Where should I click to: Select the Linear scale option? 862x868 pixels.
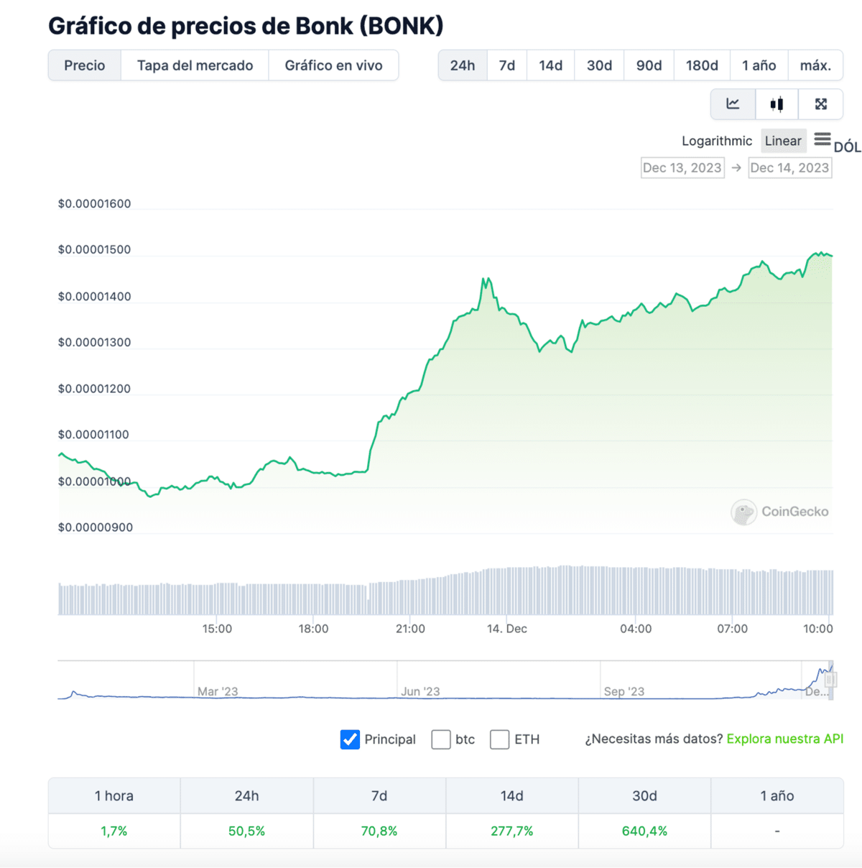(783, 141)
